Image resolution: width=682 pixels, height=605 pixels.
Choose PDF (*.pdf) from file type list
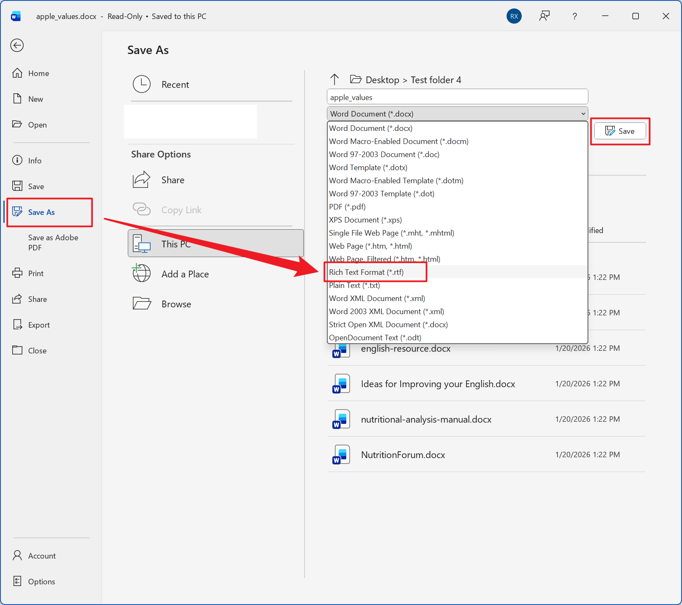(347, 207)
